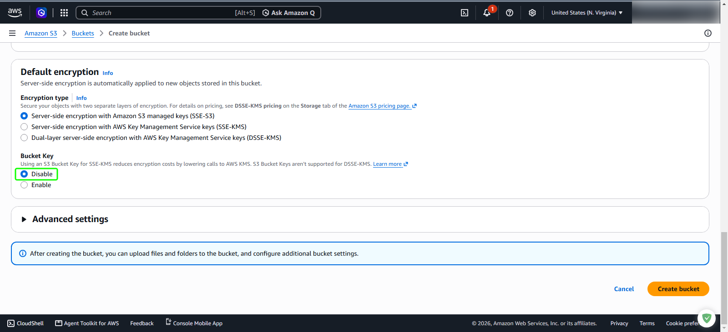Open the United States (N. Virginia) region dropdown
This screenshot has height=332, width=728.
[x=587, y=13]
